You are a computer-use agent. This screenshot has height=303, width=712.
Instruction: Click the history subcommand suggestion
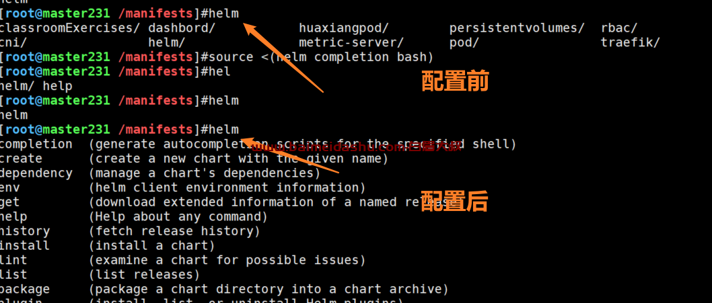point(24,231)
